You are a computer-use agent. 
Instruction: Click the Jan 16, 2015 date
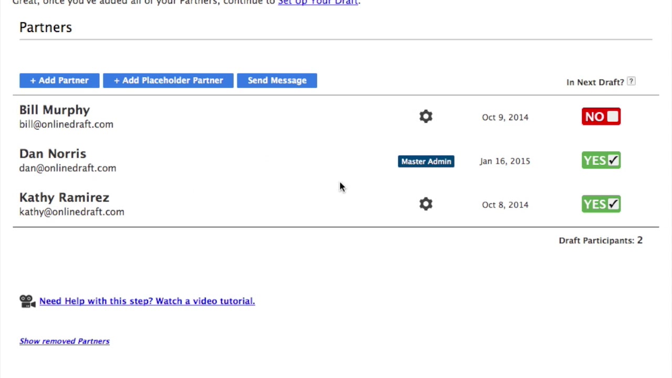pyautogui.click(x=505, y=161)
